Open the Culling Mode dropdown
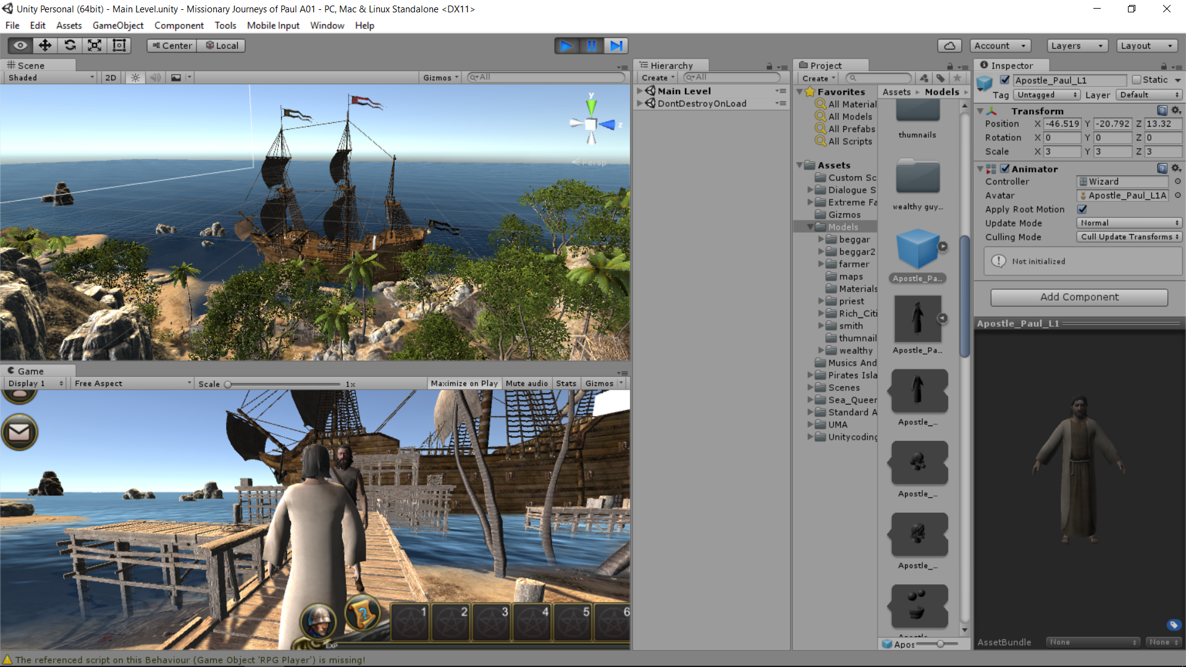This screenshot has width=1186, height=667. pyautogui.click(x=1129, y=237)
